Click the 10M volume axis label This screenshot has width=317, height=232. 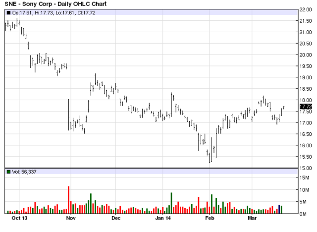(305, 190)
